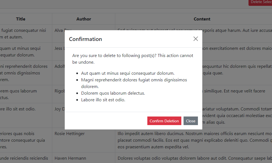Click the 'illo sit est odio.' title cell in table
This screenshot has height=163, width=272.
tap(26, 115)
